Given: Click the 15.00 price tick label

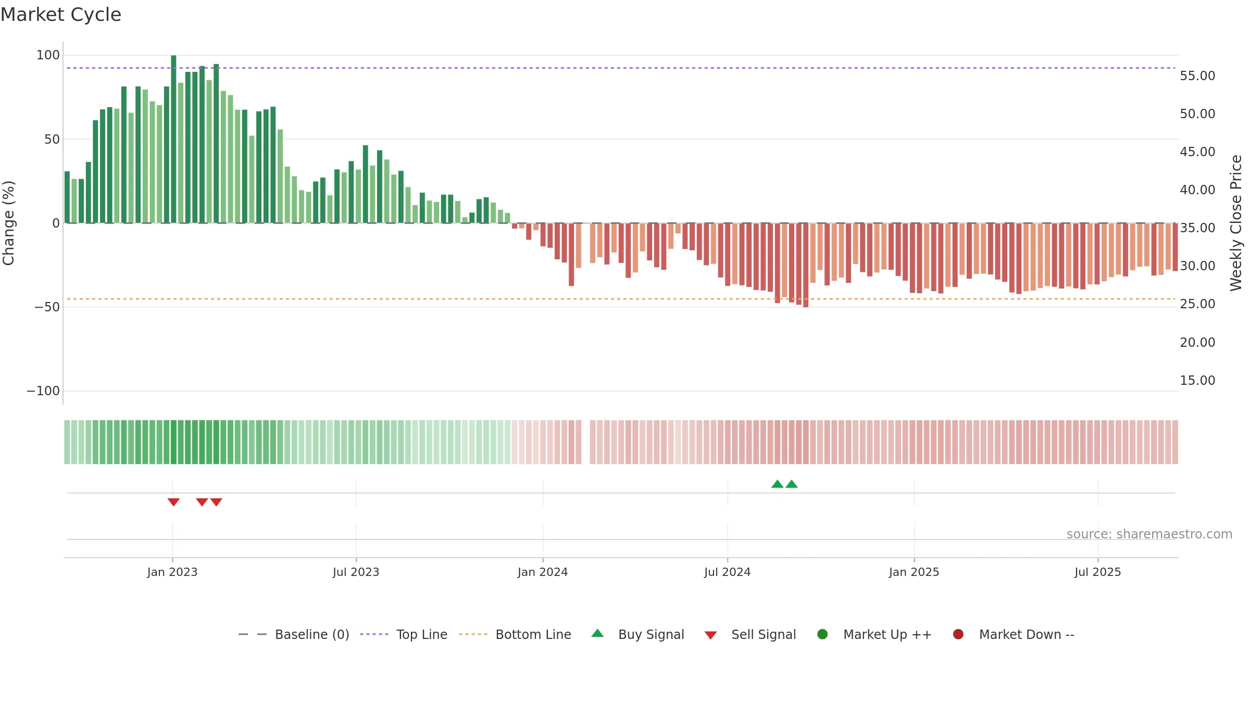Looking at the screenshot, I should point(1197,381).
